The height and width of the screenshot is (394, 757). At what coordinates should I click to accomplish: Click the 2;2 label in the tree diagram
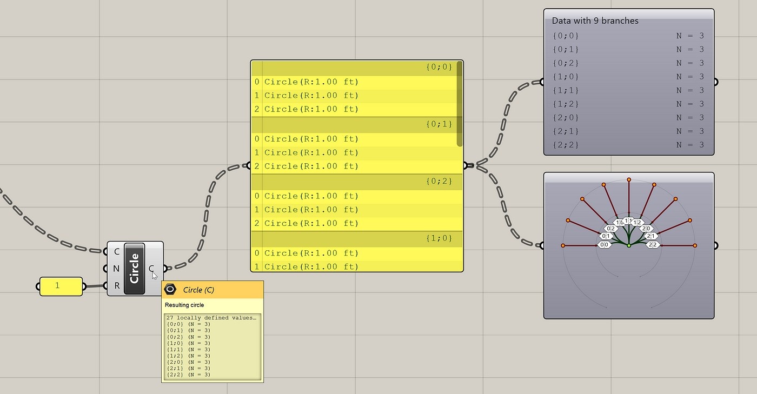coord(653,245)
